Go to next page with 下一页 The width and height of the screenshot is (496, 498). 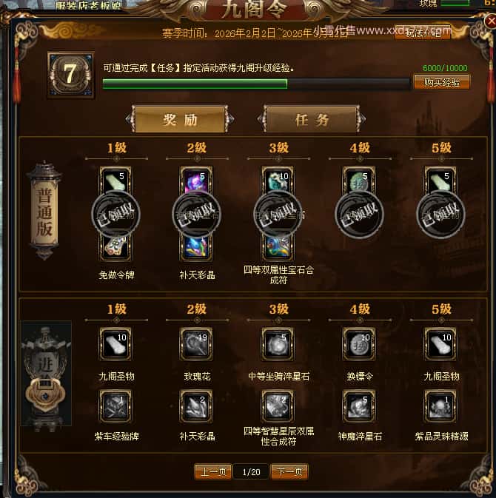point(289,471)
